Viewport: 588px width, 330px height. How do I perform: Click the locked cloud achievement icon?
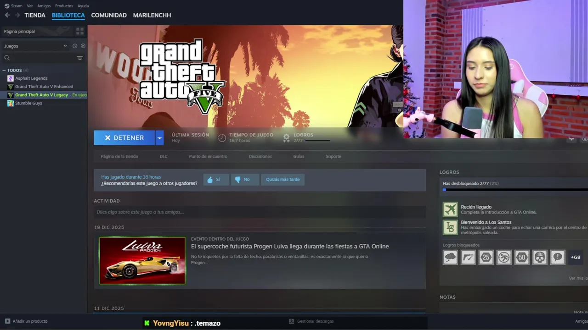450,257
